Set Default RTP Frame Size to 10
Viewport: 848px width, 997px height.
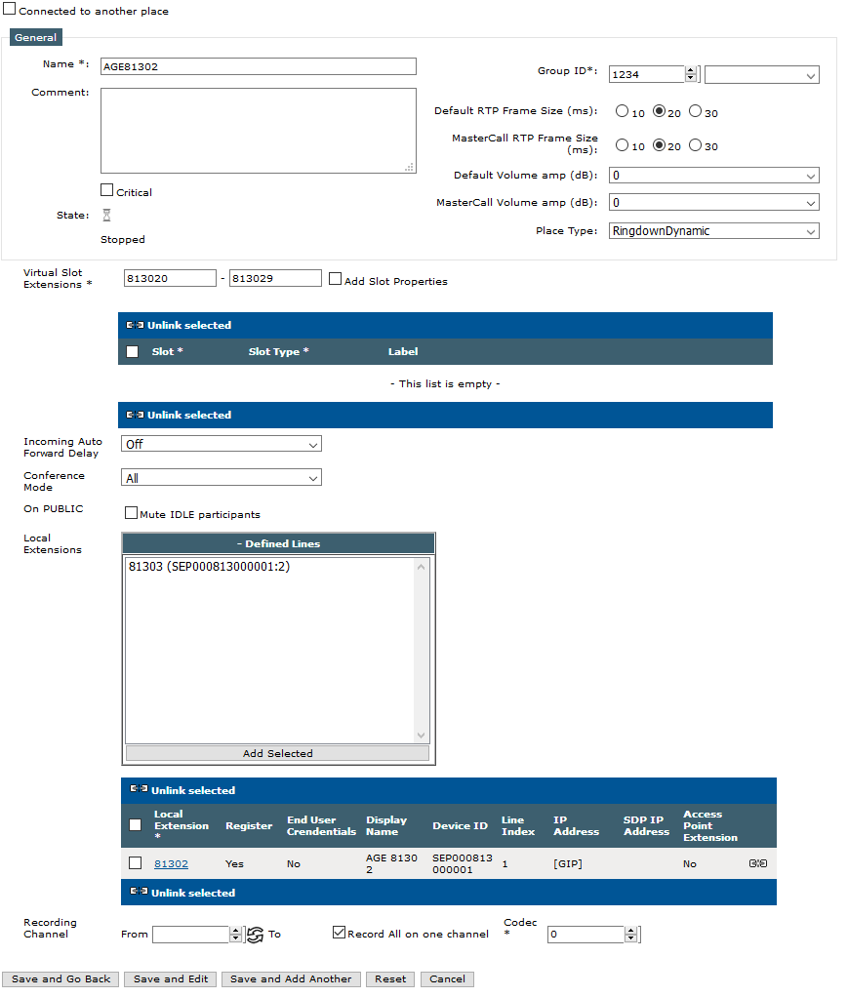[x=622, y=110]
